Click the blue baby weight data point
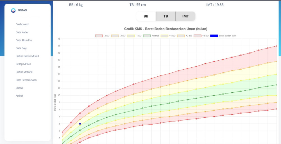 (x=80, y=124)
